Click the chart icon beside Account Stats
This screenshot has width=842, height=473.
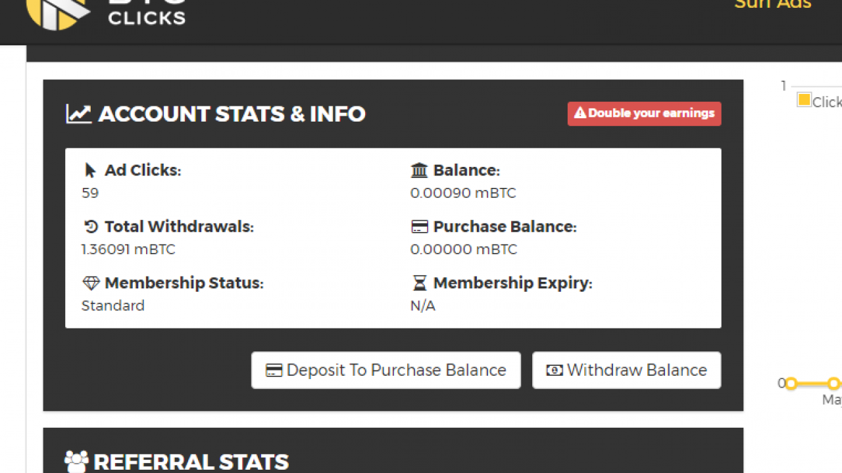[78, 114]
